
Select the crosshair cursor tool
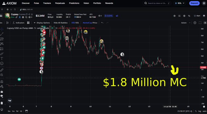point(2,29)
